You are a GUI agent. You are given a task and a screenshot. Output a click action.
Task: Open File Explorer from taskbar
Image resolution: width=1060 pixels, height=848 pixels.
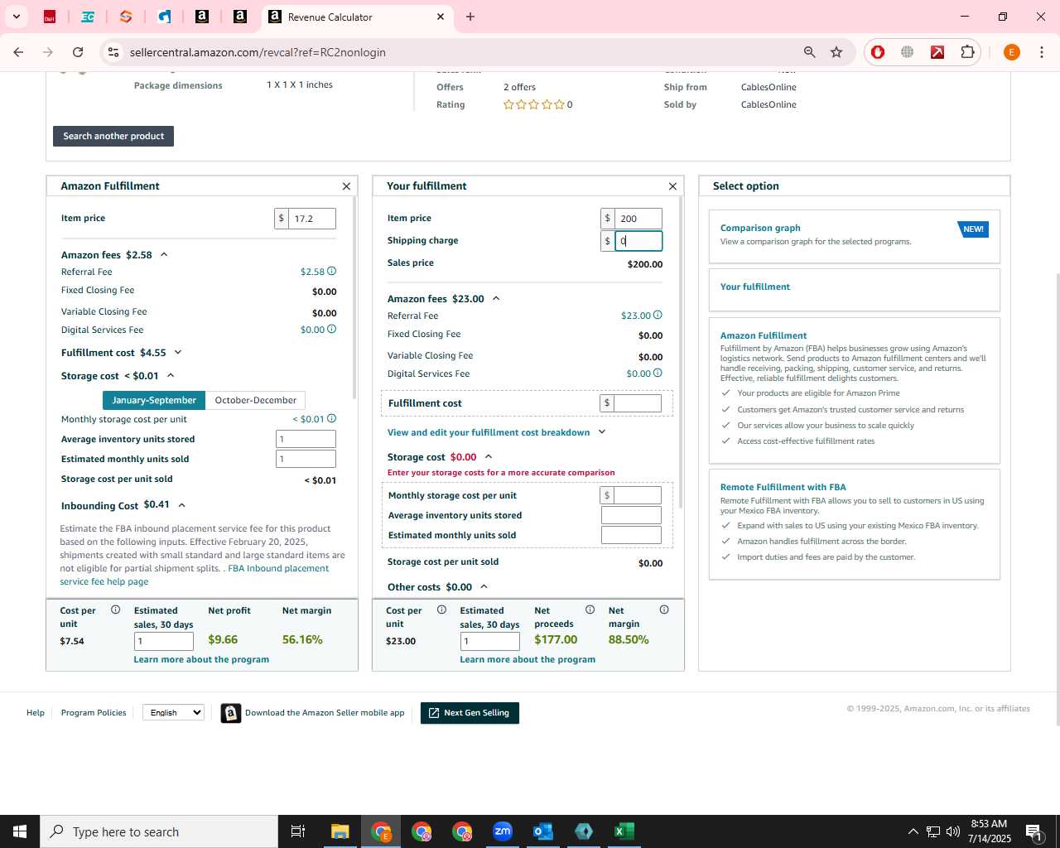coord(340,831)
